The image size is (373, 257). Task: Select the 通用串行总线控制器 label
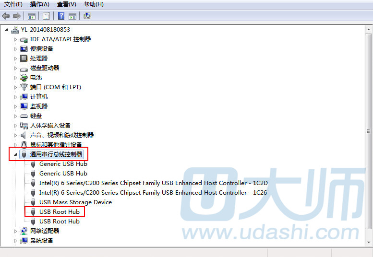tap(56, 154)
